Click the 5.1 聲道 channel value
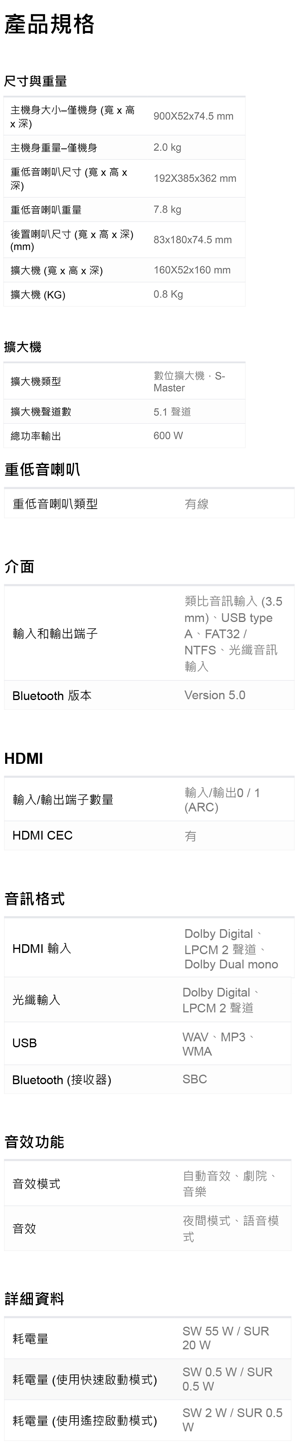The width and height of the screenshot is (305, 1450). 172,412
